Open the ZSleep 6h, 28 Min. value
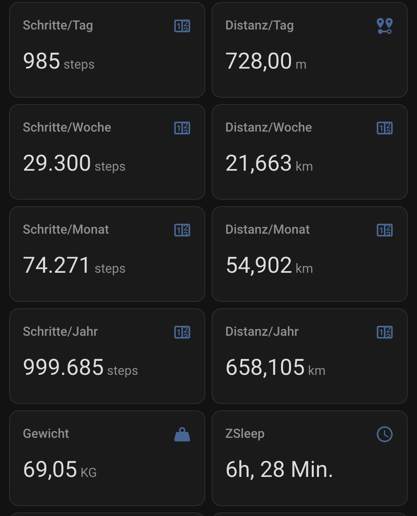The width and height of the screenshot is (417, 516). pyautogui.click(x=279, y=470)
